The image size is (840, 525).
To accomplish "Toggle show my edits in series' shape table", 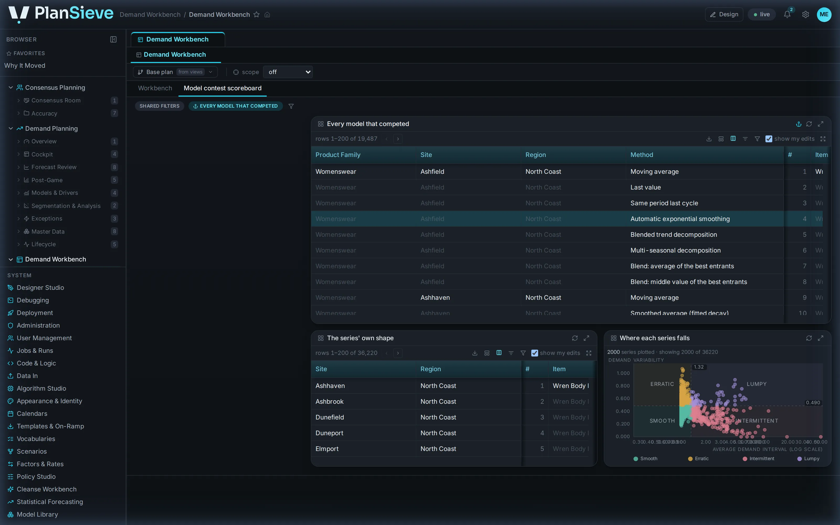I will coord(534,353).
